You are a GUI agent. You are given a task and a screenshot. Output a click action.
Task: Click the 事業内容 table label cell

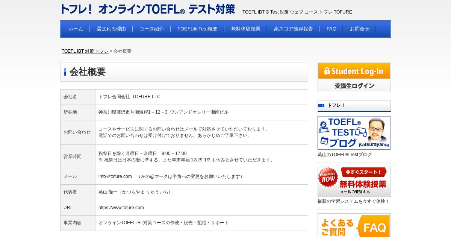(78, 223)
